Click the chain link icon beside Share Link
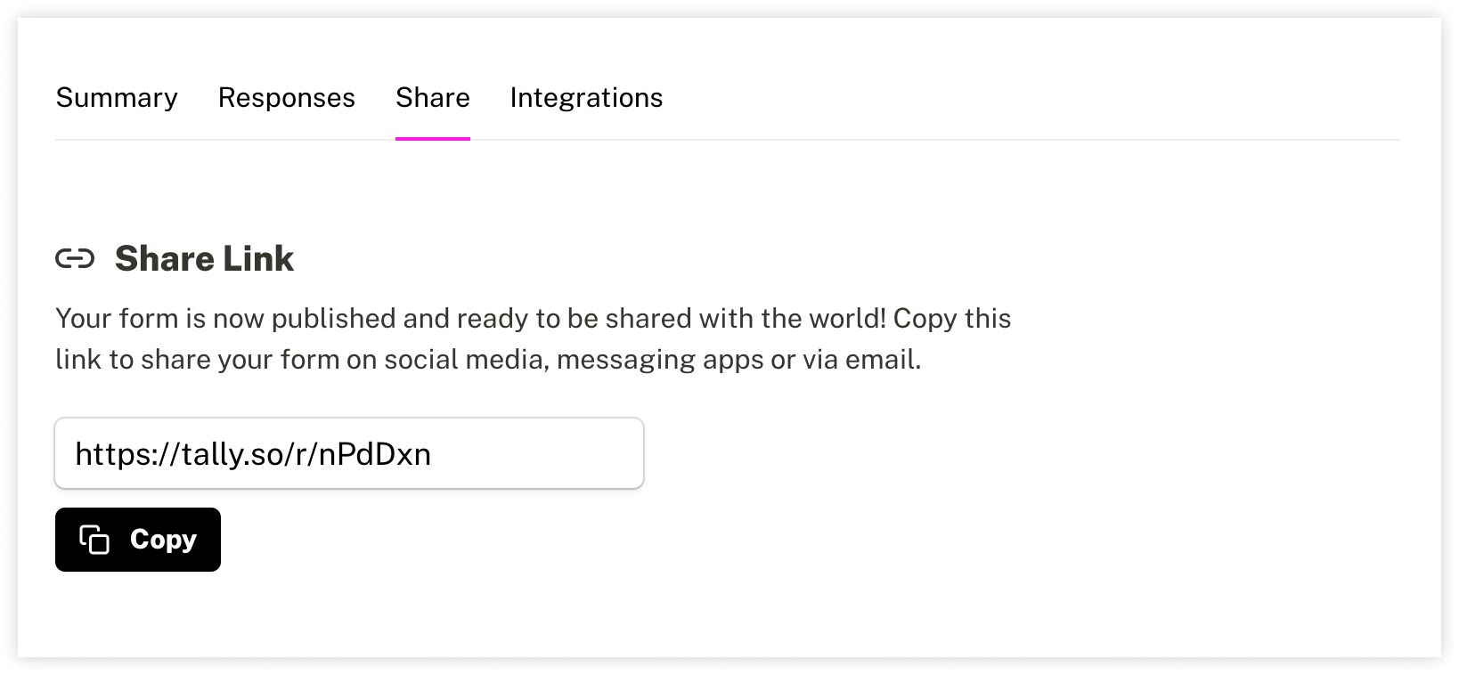The width and height of the screenshot is (1459, 675). point(75,259)
